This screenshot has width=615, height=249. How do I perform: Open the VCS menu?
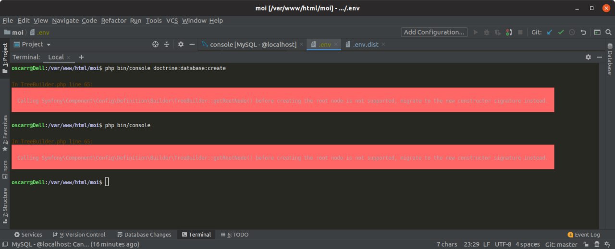172,21
